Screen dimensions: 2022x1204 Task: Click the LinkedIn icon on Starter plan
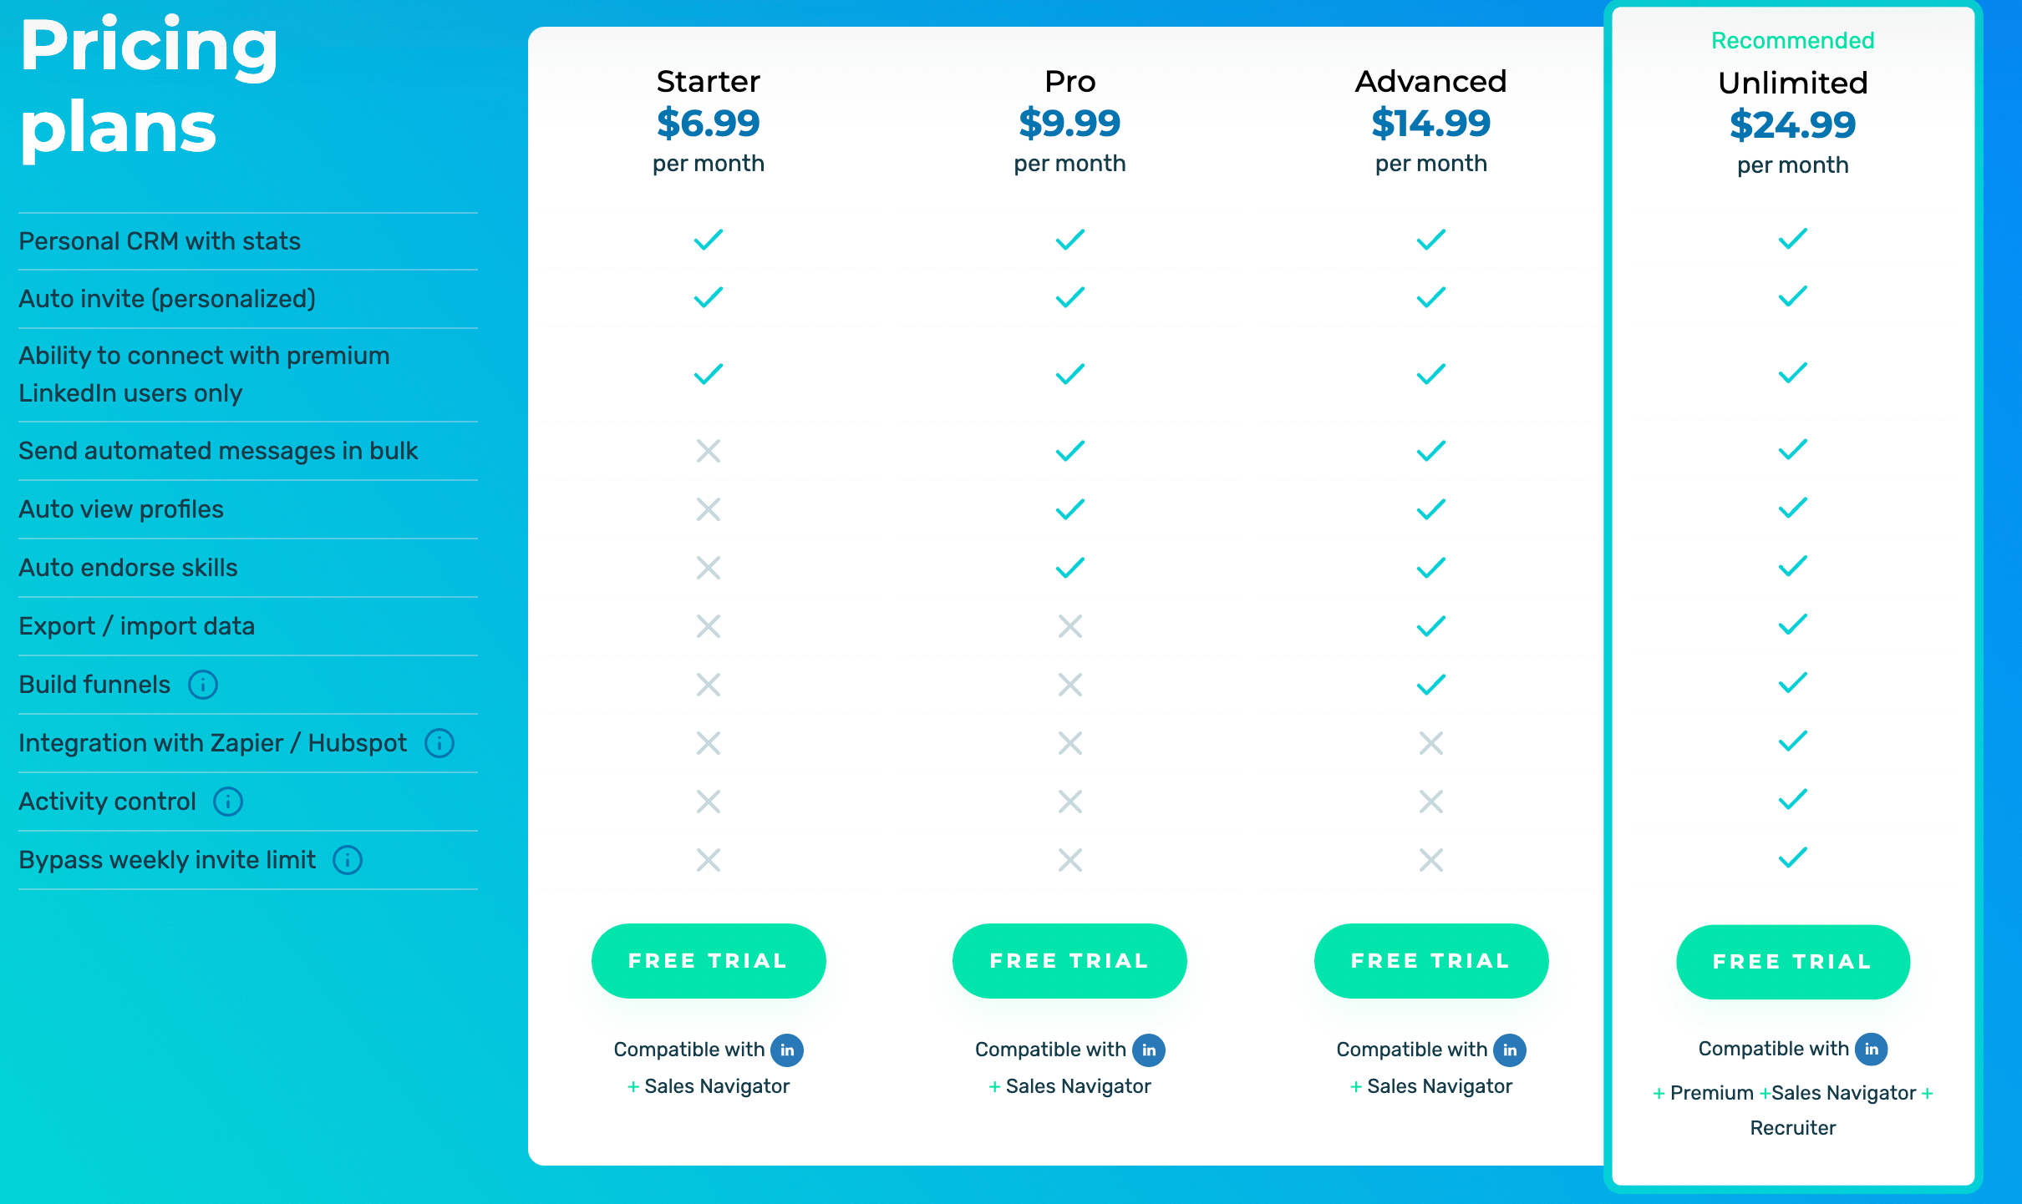786,1046
